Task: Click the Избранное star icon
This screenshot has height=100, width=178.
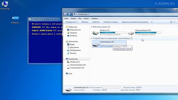Action: click(x=67, y=27)
